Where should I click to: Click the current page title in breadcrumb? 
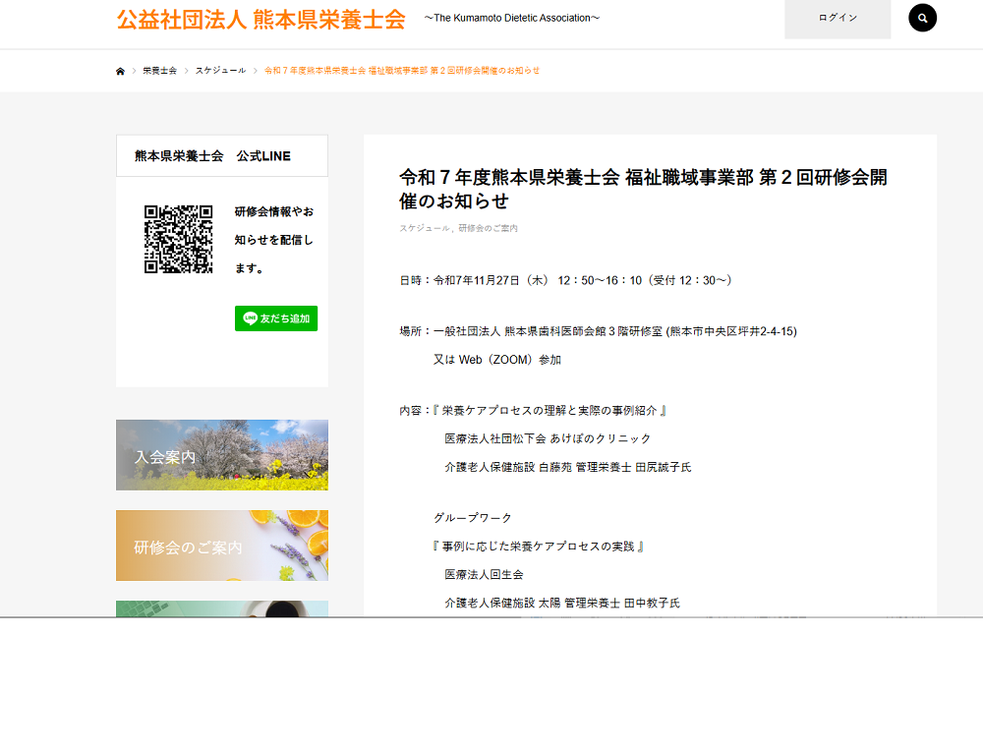402,71
